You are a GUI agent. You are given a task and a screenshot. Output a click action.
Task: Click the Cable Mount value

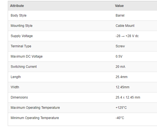125,26
